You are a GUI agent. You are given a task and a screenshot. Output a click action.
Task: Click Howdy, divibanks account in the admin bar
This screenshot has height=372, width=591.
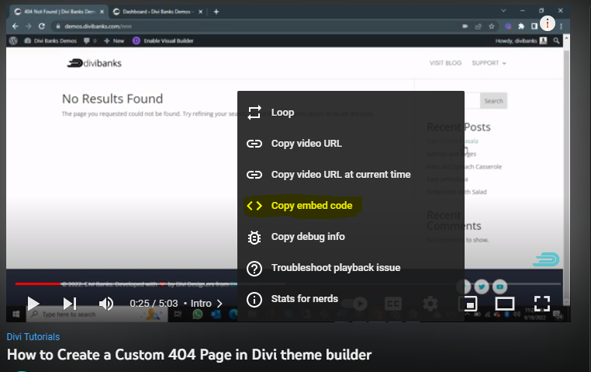tap(520, 40)
